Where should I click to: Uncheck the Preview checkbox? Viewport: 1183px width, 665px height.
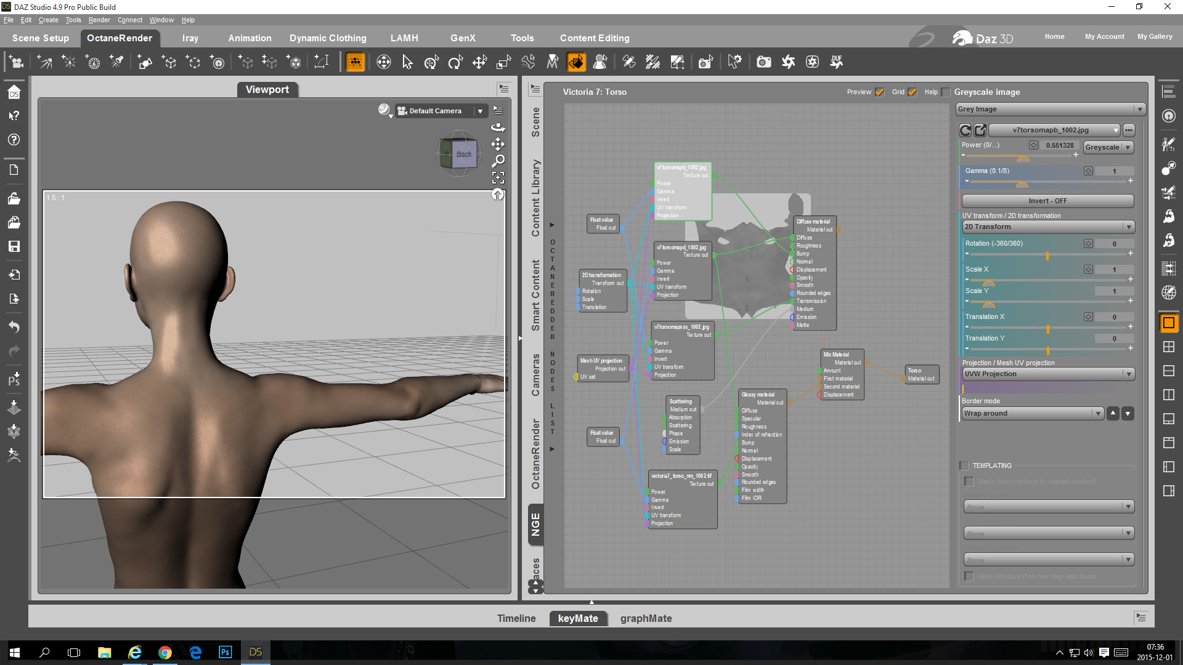(880, 92)
